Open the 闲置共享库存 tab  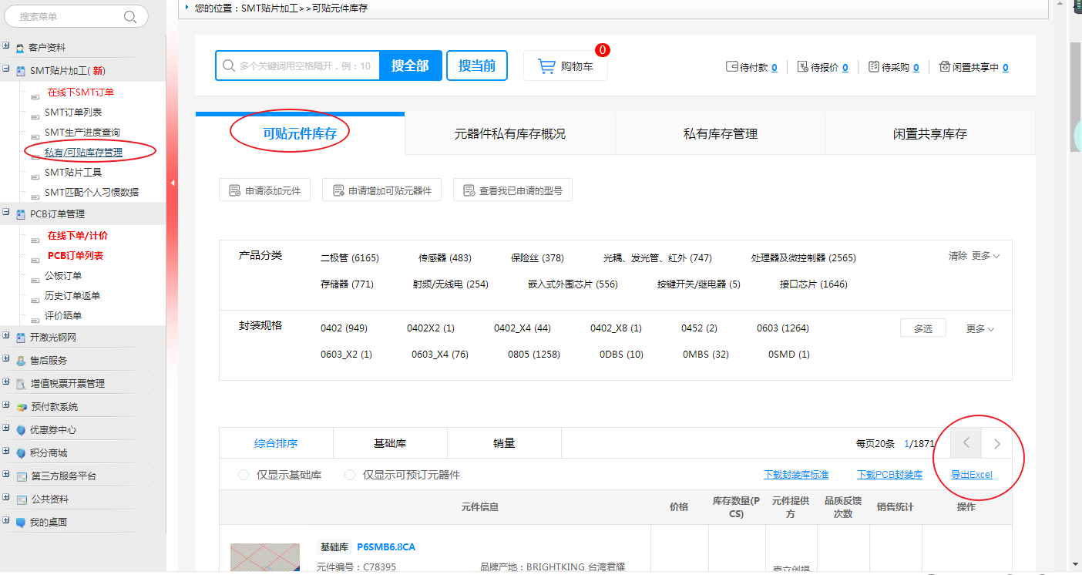click(929, 133)
